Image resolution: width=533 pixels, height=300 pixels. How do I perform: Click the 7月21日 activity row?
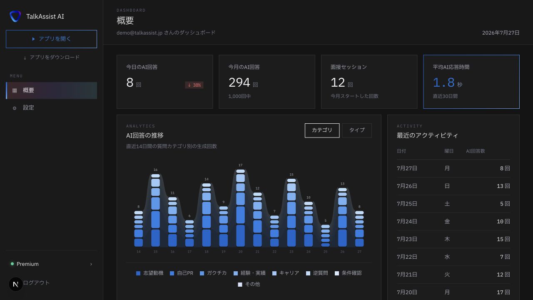pyautogui.click(x=453, y=275)
